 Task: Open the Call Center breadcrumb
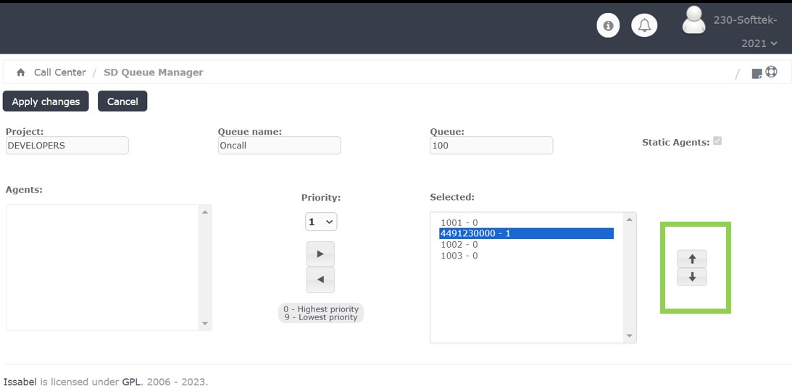point(59,72)
